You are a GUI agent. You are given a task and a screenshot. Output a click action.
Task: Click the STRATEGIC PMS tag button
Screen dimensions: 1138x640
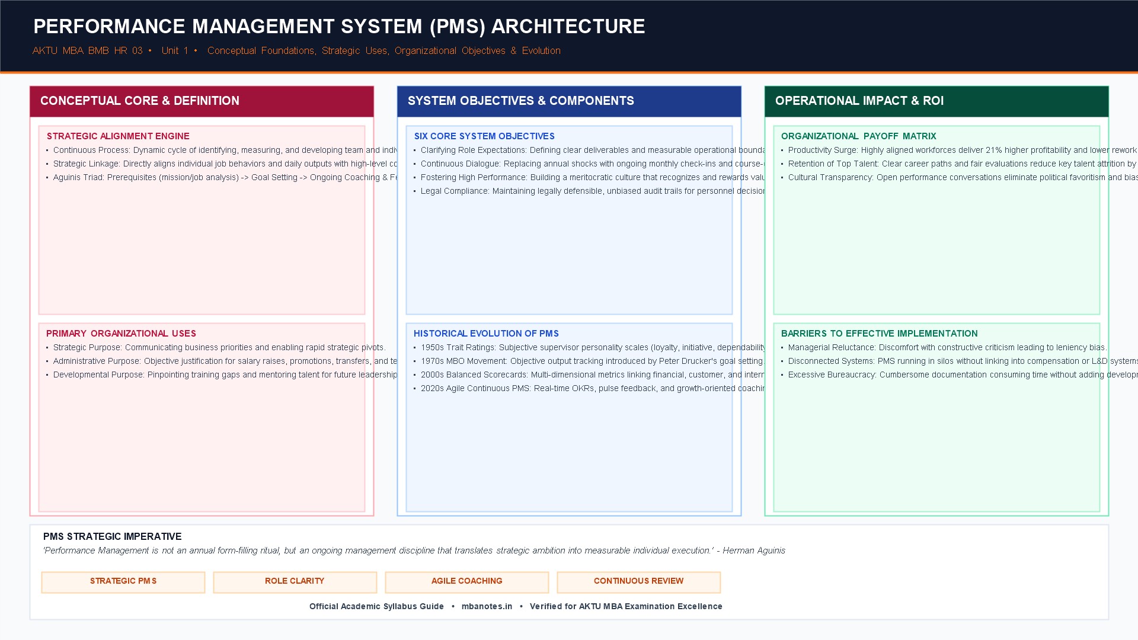(123, 582)
